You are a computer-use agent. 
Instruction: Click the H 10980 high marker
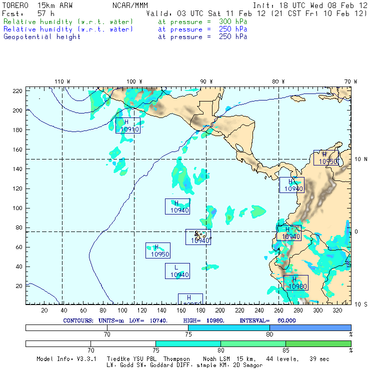pyautogui.click(x=295, y=282)
